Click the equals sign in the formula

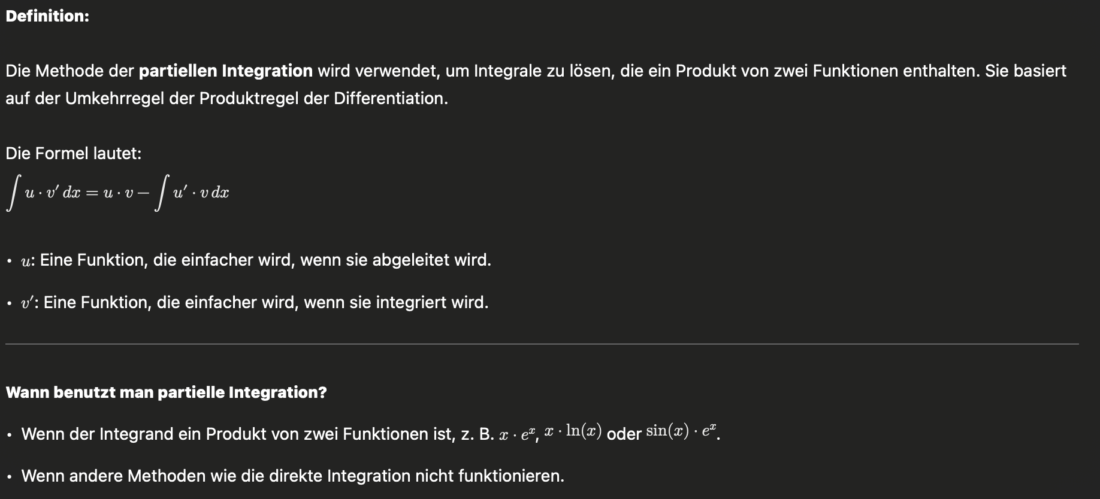click(92, 193)
